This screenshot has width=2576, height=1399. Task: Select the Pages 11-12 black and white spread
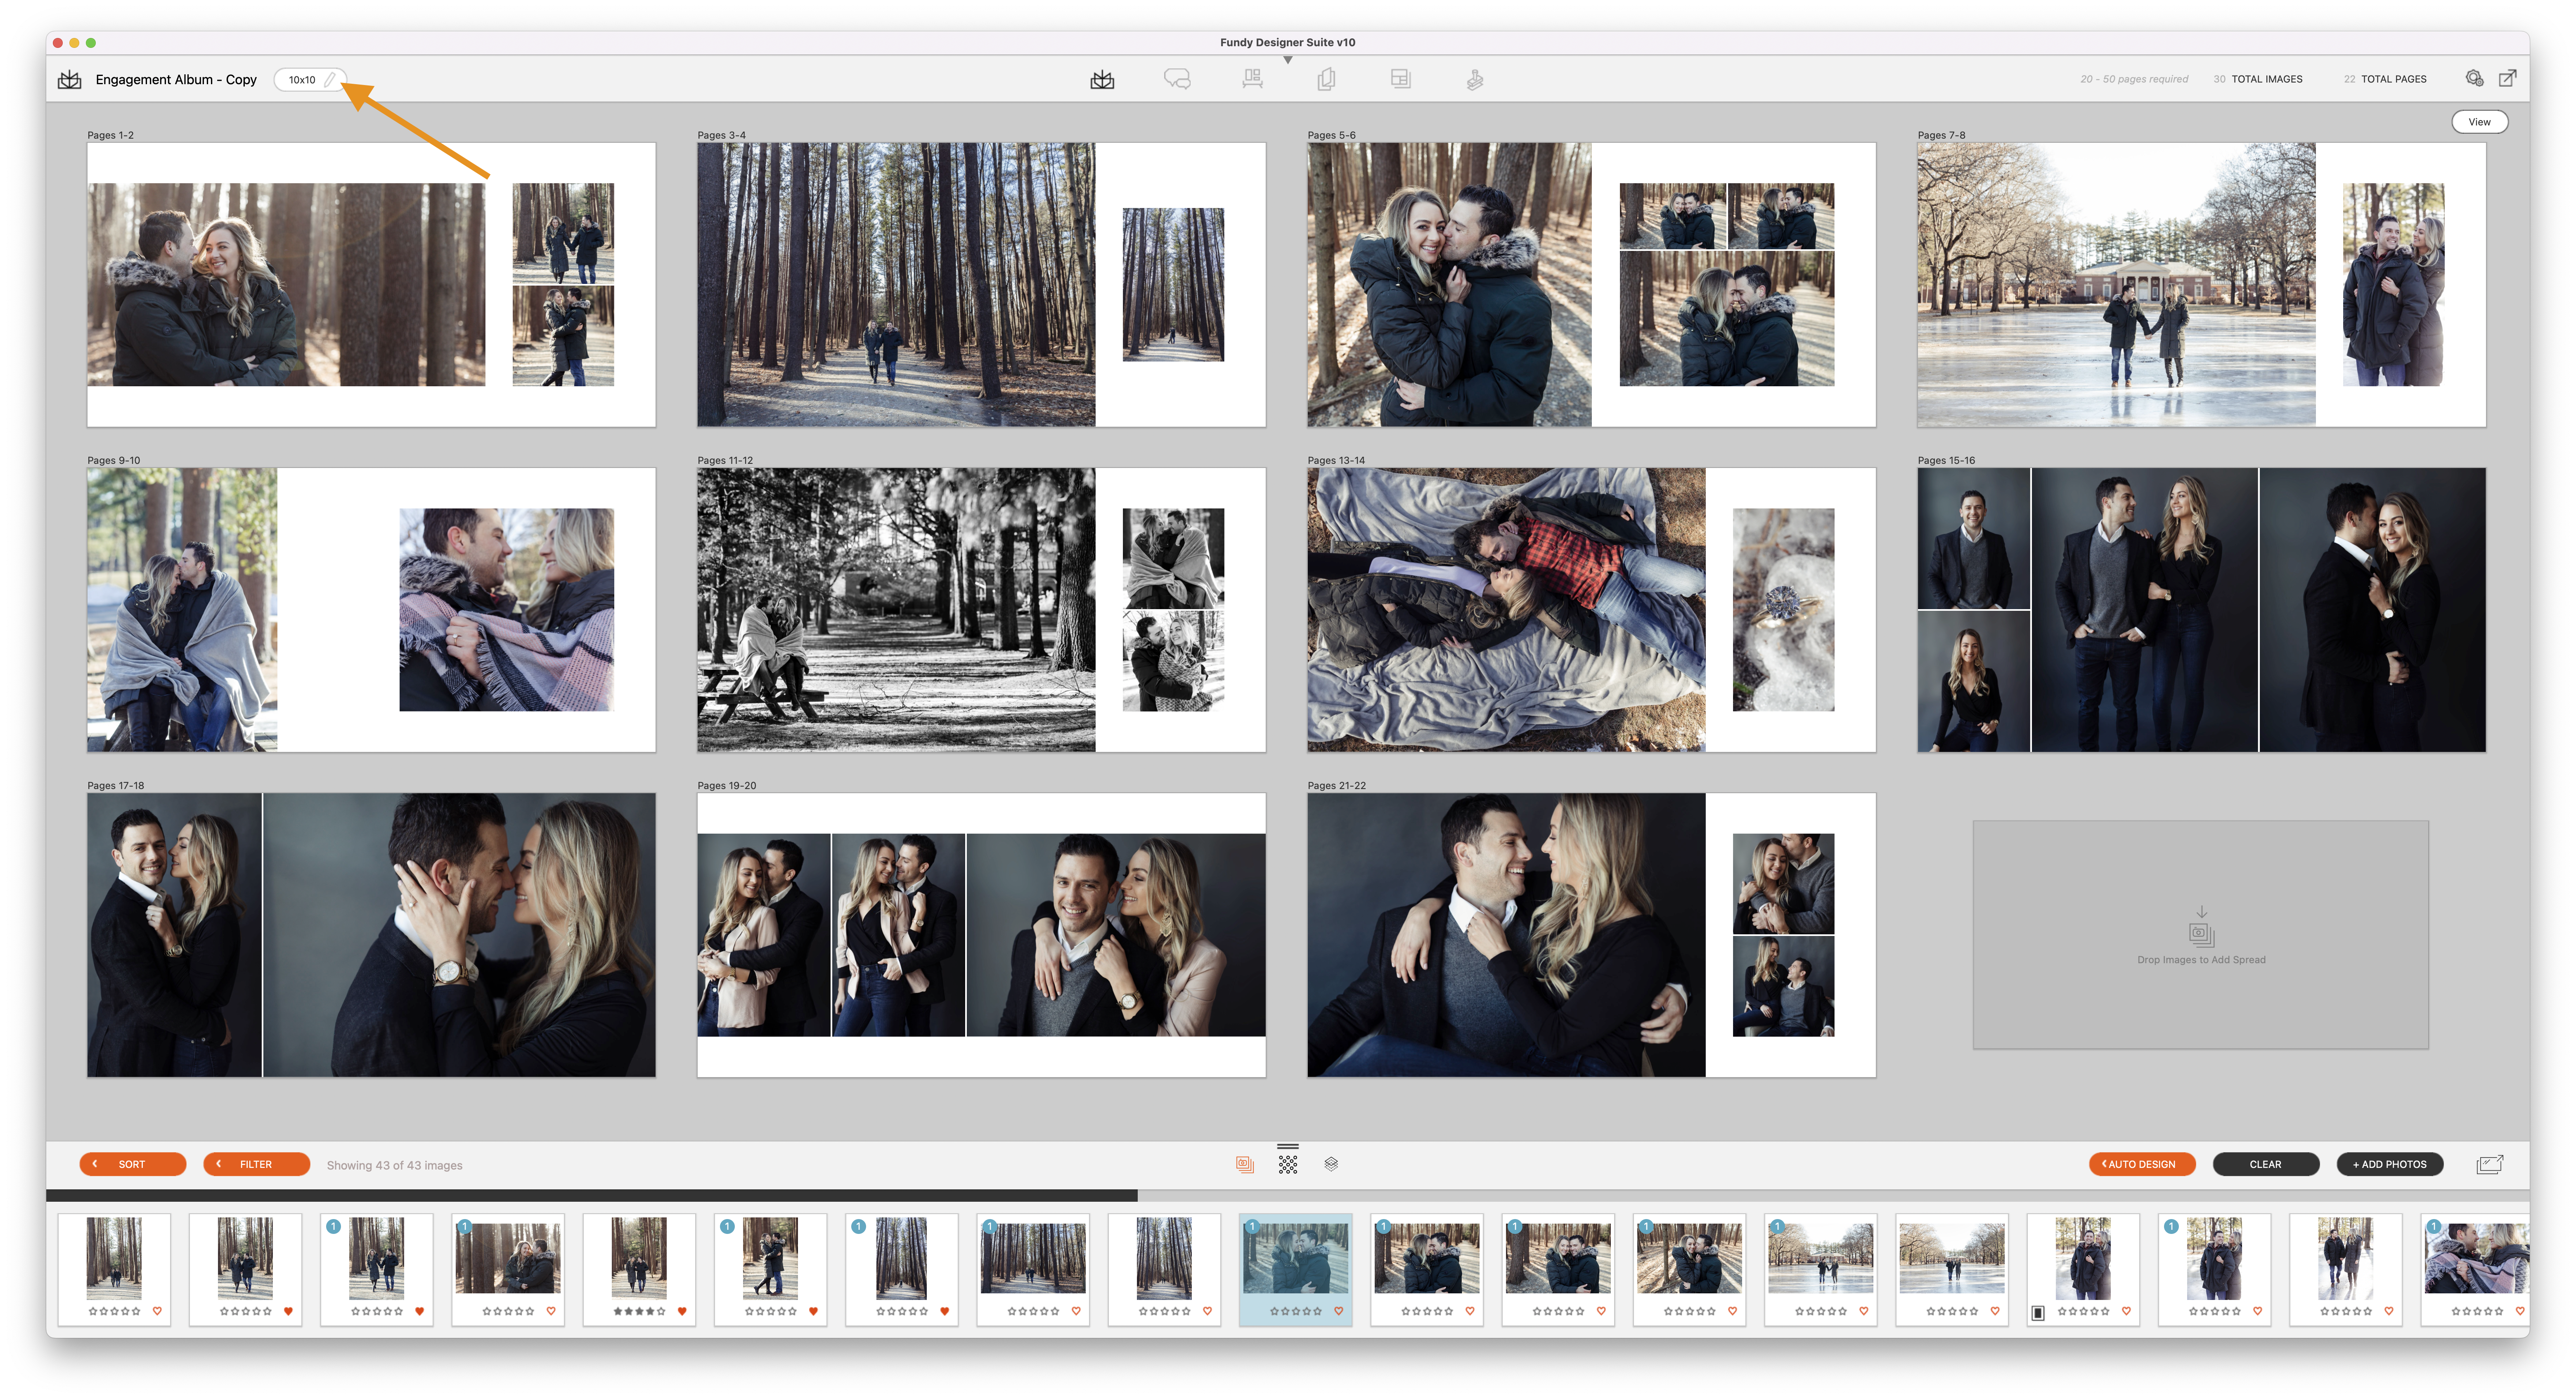tap(981, 609)
